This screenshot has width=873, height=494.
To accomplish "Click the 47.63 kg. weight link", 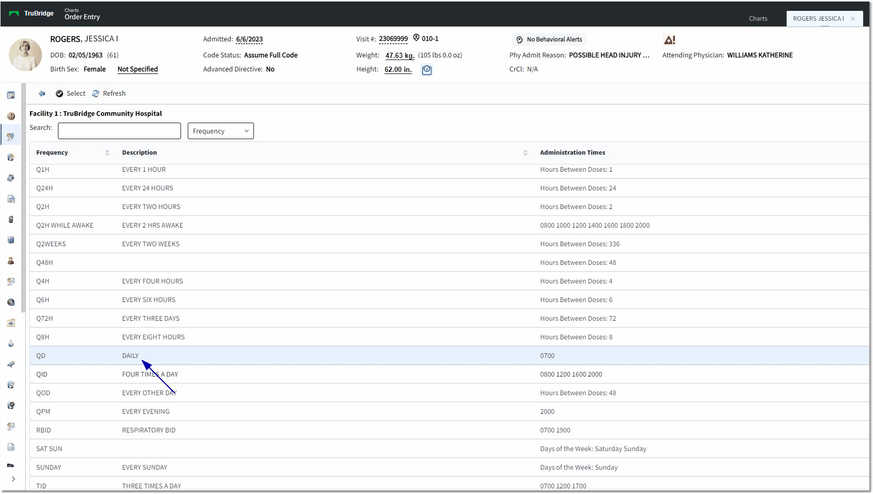I will point(400,56).
